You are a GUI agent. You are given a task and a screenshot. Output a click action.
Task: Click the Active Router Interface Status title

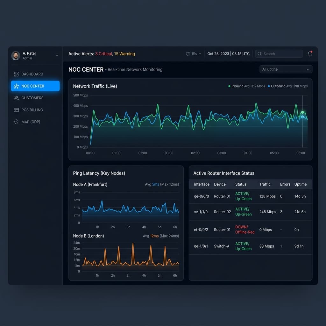coord(224,173)
